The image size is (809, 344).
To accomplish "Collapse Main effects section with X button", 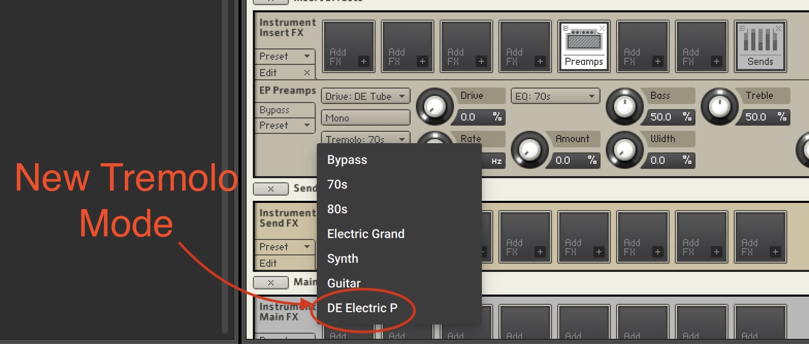I will [271, 282].
